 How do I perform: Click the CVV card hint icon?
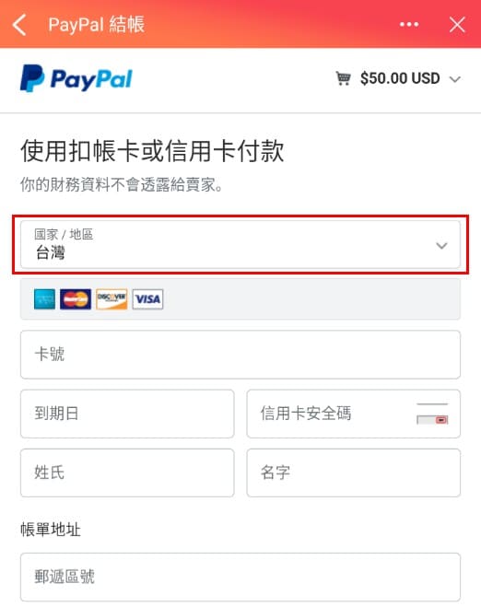432,414
